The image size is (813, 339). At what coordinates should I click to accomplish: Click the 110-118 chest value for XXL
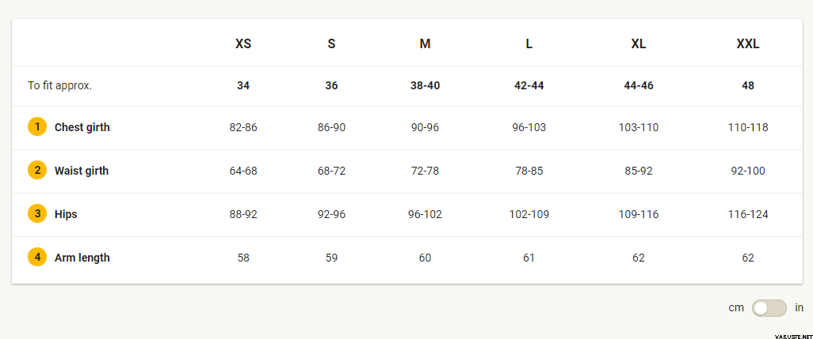(x=748, y=127)
